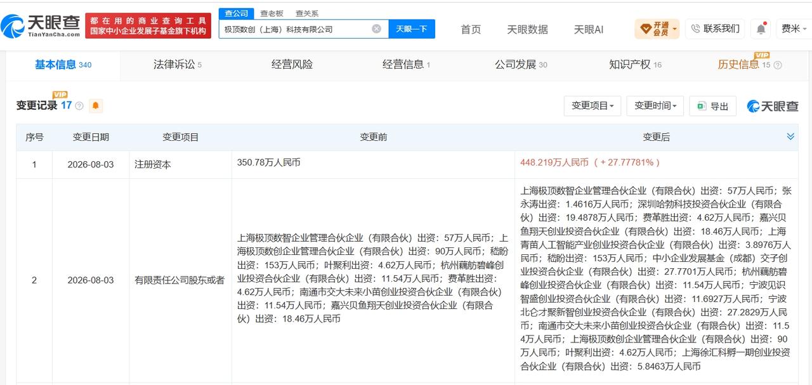Screen dimensions: 812x385
Task: Click the 448.219万人民币 (+27.77781%) value
Action: pos(590,162)
